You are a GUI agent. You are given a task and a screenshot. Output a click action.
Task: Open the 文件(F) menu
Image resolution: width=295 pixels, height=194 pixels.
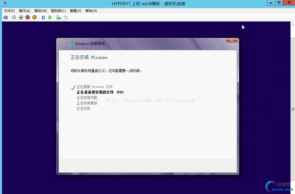(x=9, y=11)
